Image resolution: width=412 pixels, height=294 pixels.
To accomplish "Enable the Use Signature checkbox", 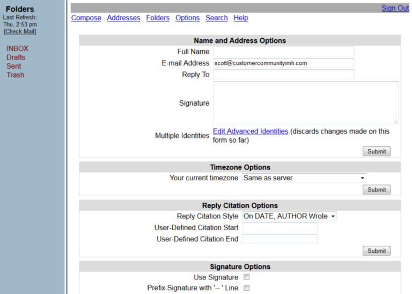I will click(247, 277).
